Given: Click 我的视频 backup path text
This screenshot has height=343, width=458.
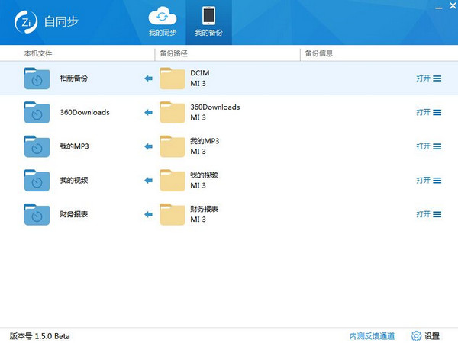Looking at the screenshot, I should click(204, 175).
